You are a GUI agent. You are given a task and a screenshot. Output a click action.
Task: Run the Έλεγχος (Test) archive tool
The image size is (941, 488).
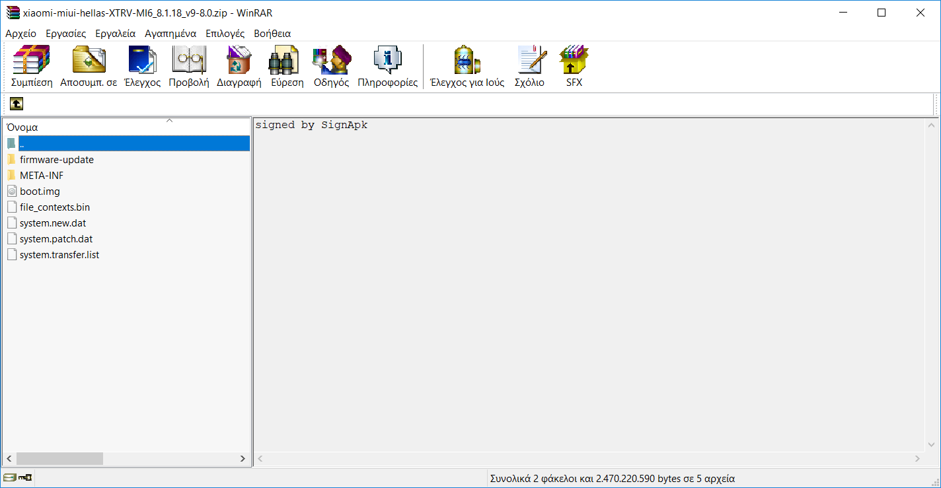coord(142,60)
